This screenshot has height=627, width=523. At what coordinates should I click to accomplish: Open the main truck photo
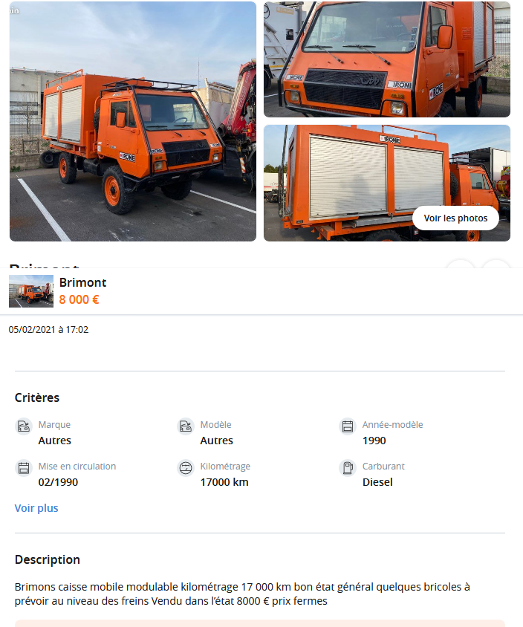[133, 121]
